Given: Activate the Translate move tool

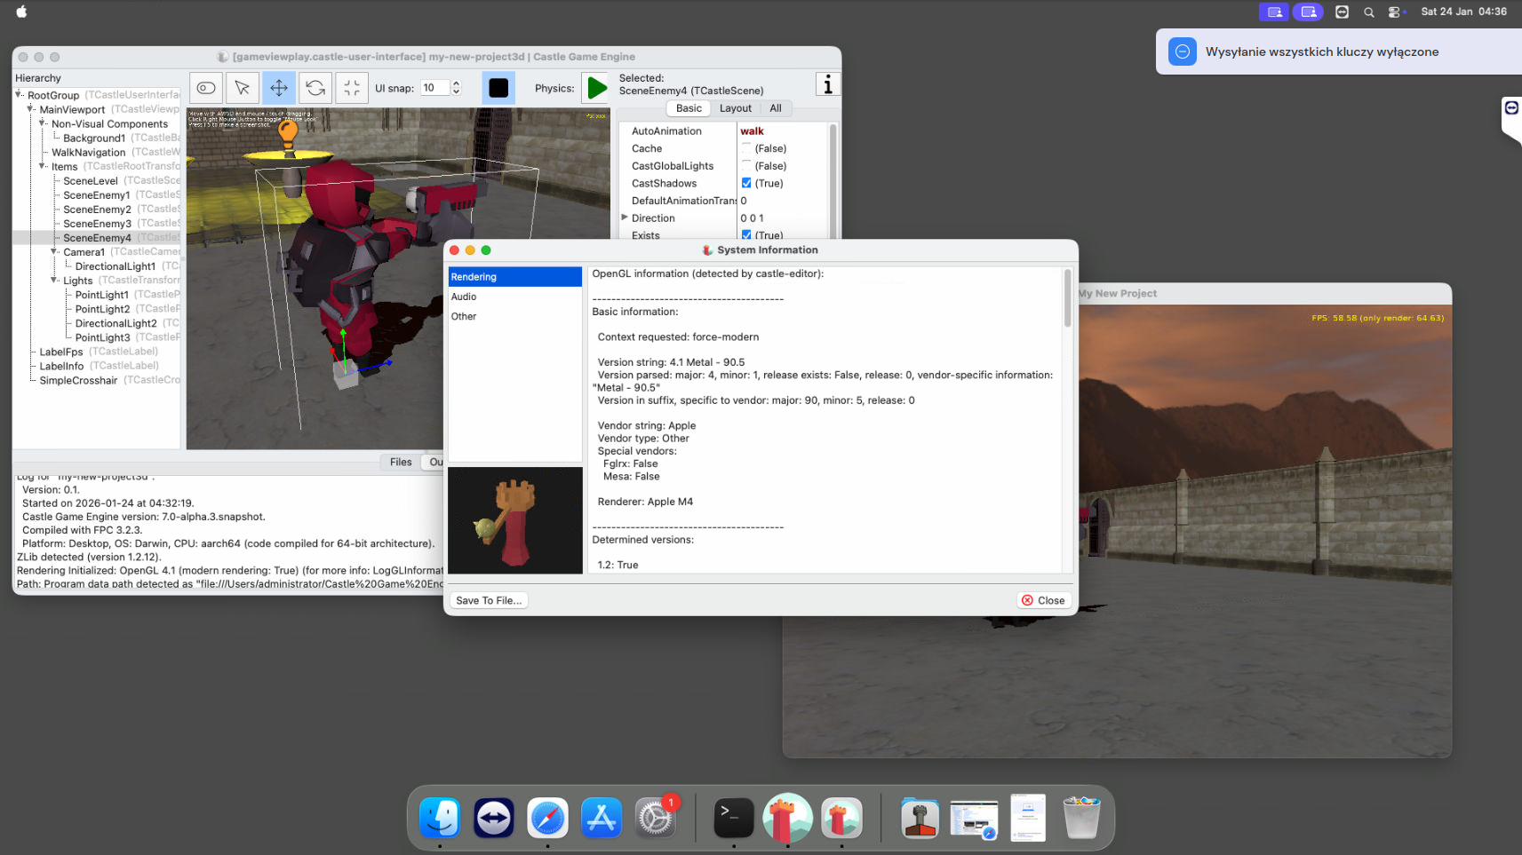Looking at the screenshot, I should click(x=279, y=88).
